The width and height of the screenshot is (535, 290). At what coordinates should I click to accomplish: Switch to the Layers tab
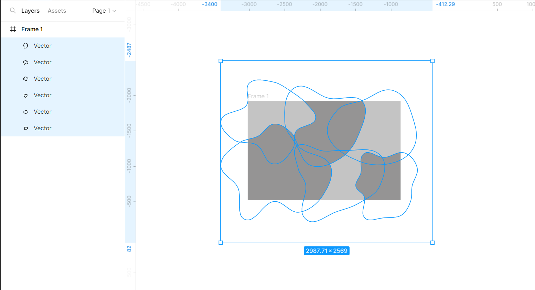click(30, 11)
